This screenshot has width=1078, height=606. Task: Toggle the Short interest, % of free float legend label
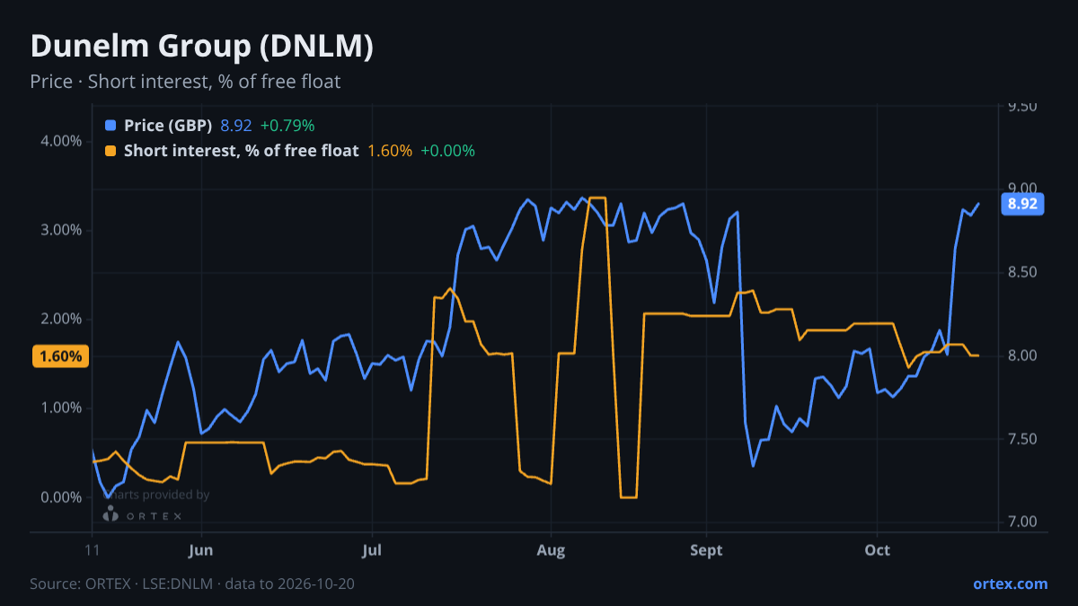241,151
